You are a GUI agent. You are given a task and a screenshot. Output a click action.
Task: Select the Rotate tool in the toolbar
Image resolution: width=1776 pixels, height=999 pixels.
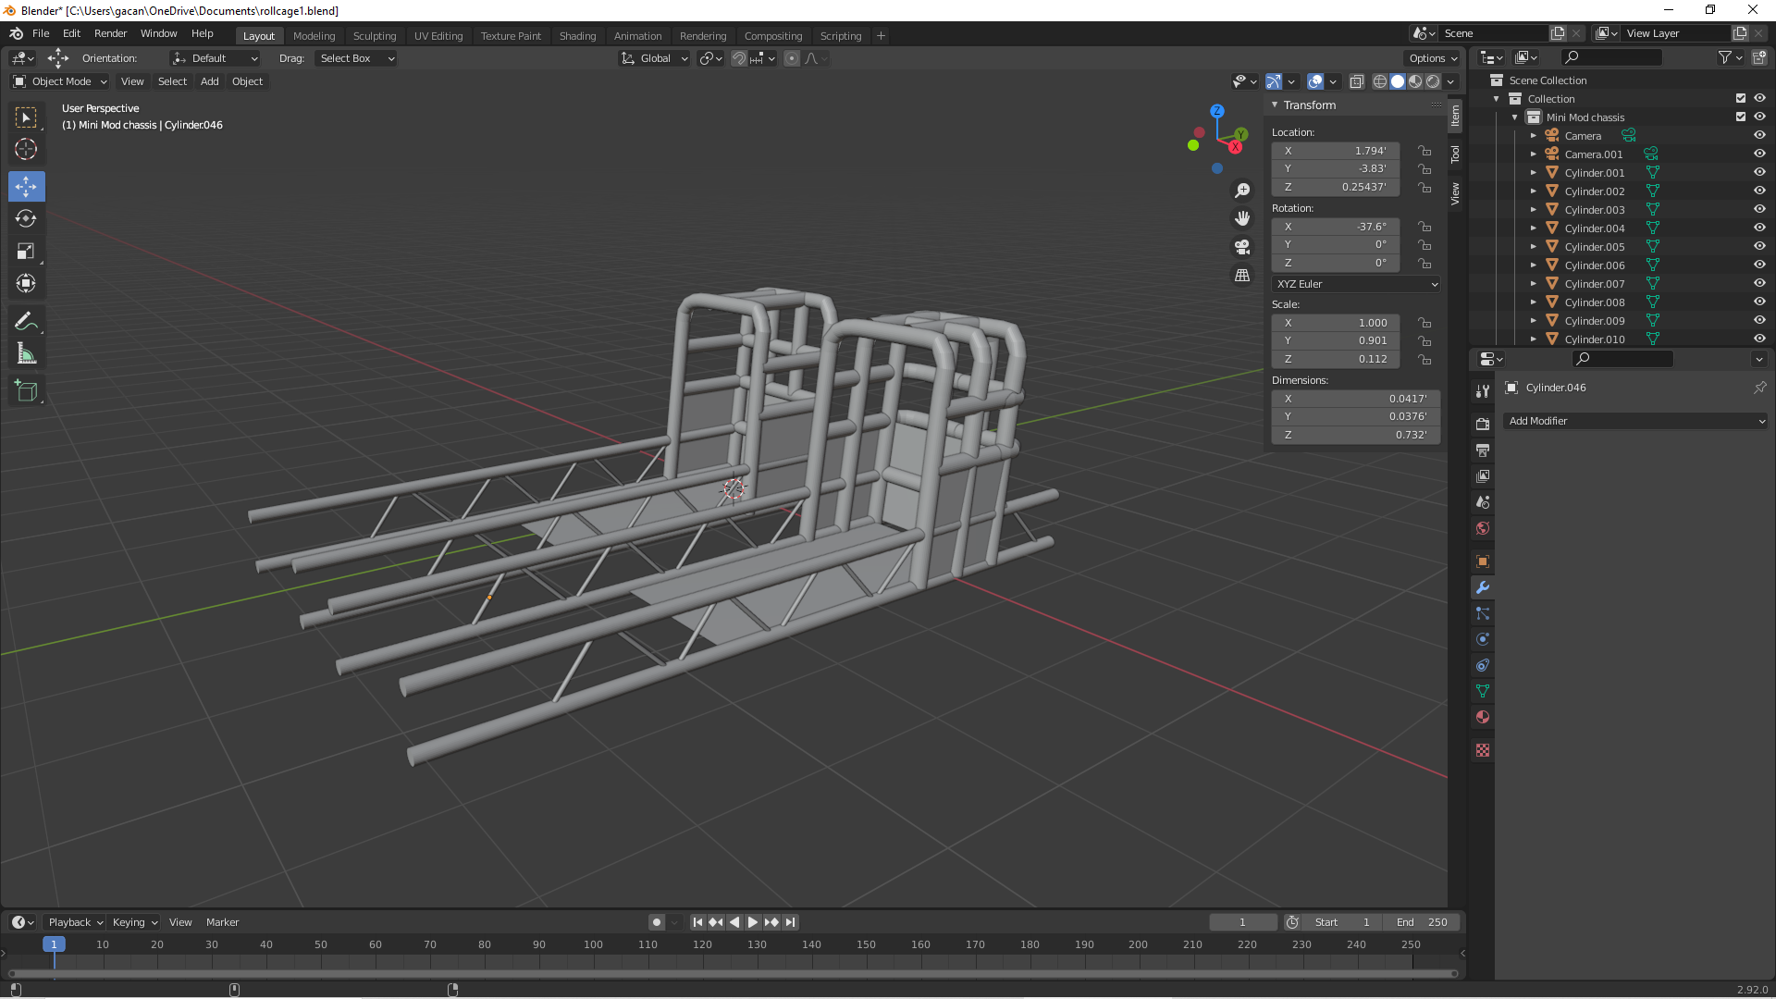[x=26, y=219]
